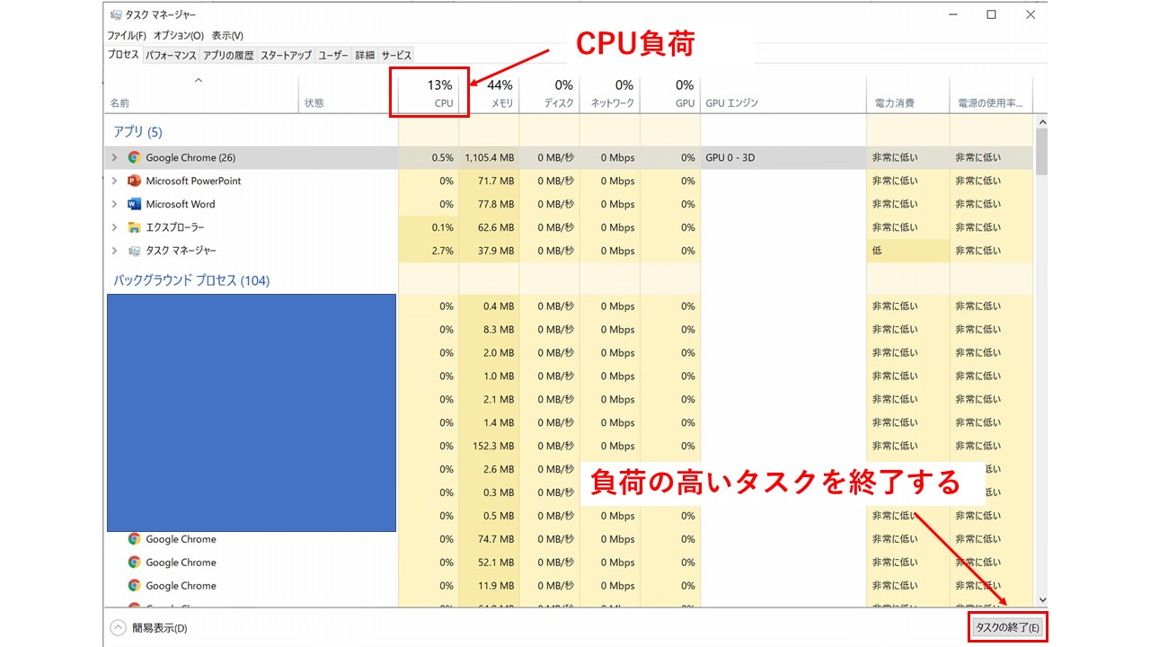Click the 0.1% CPU cell for エクスプローラー
The height and width of the screenshot is (647, 1150).
tap(429, 227)
